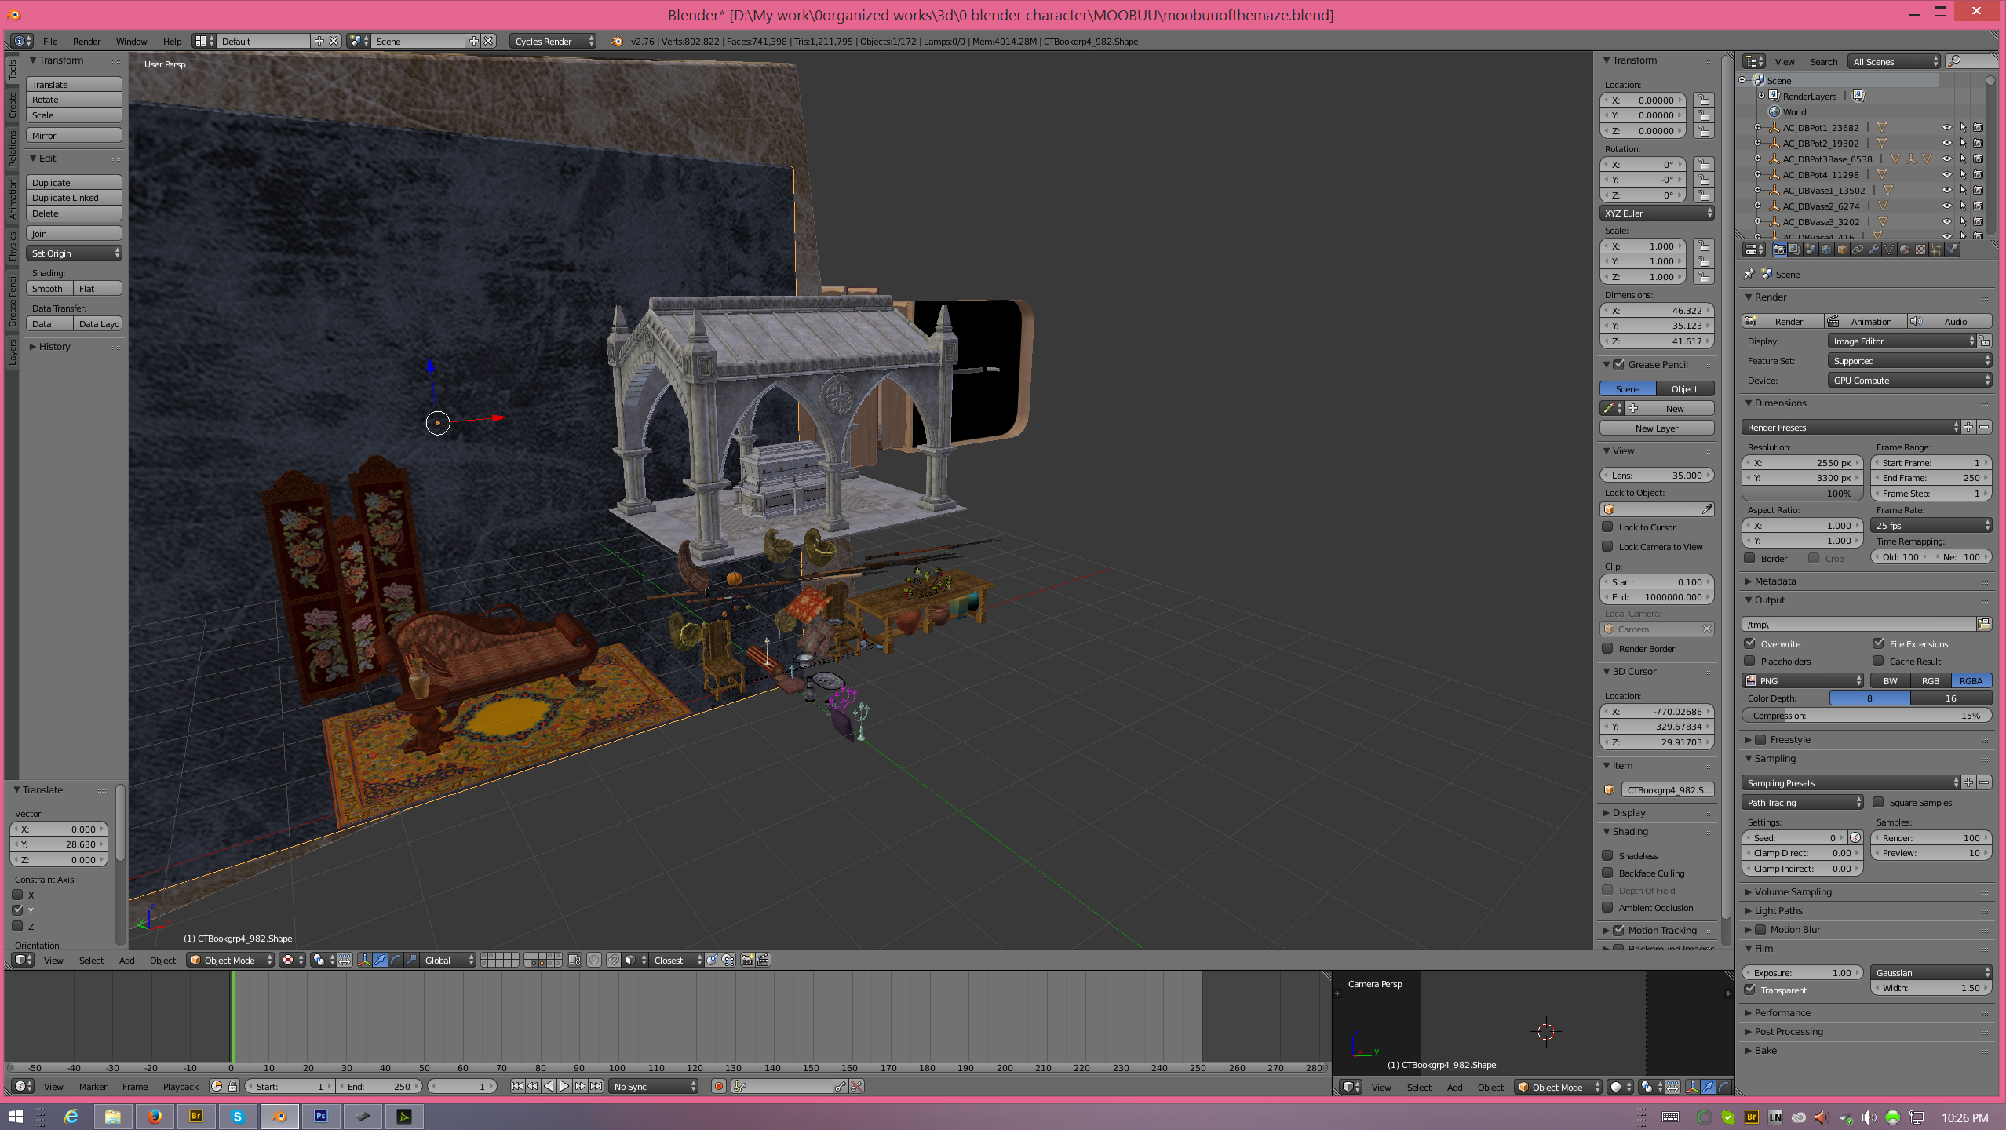Switch to the Physics tool shelf tab

pyautogui.click(x=12, y=245)
